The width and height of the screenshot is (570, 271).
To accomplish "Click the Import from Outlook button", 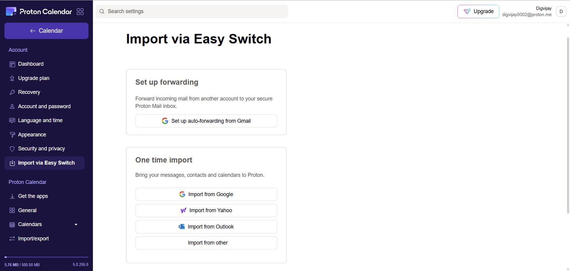I will [206, 227].
